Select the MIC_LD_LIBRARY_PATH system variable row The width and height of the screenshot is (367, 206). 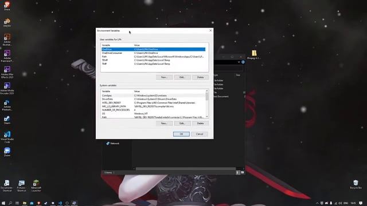[153, 106]
